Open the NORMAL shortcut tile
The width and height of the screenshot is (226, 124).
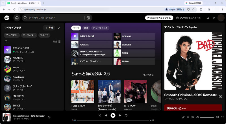[x=134, y=36]
